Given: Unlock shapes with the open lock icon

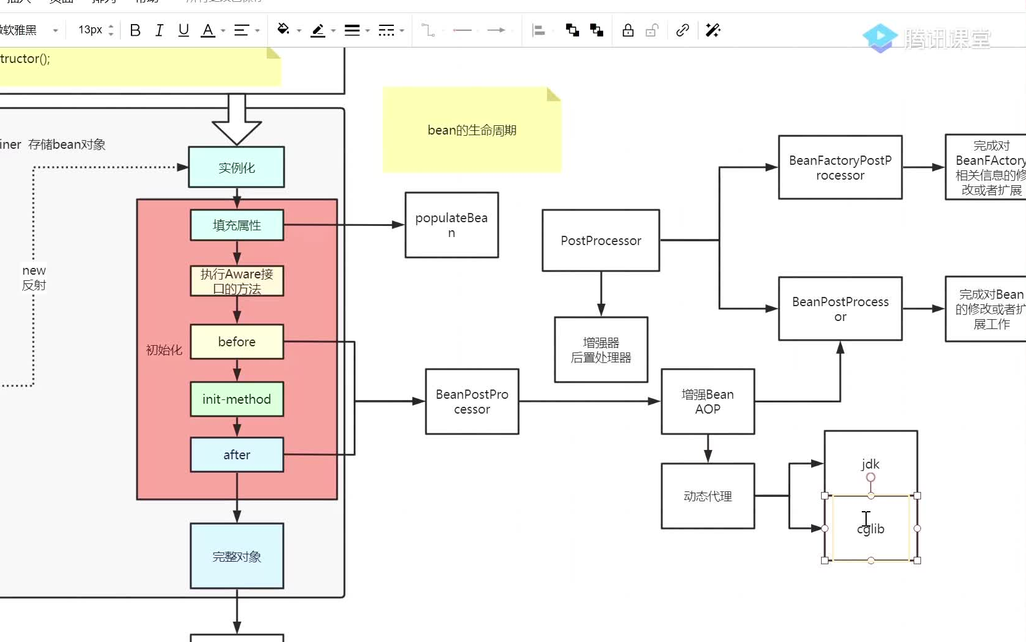Looking at the screenshot, I should 652,30.
